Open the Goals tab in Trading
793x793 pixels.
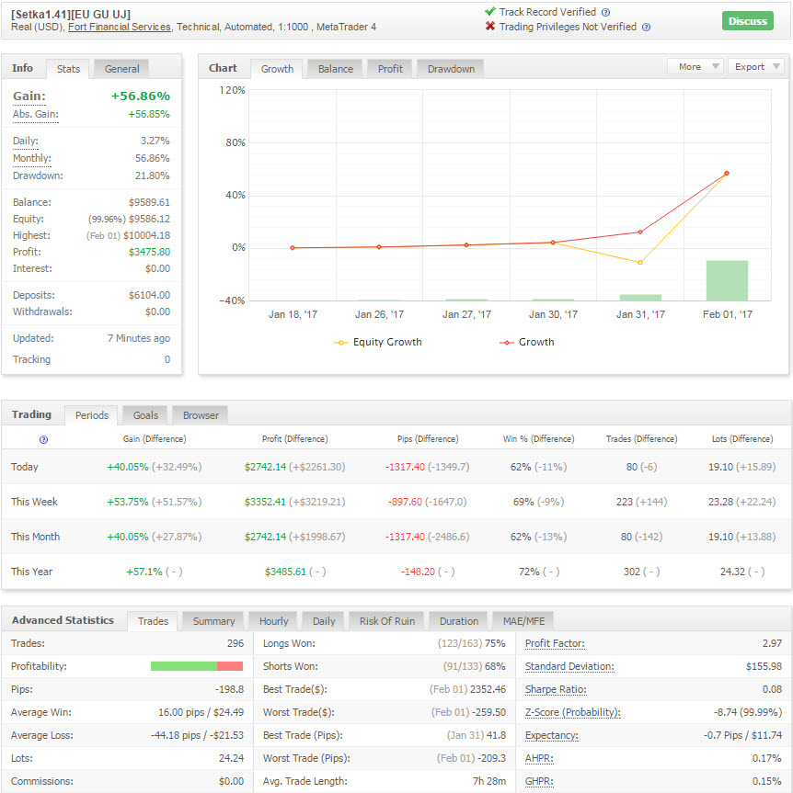click(145, 415)
